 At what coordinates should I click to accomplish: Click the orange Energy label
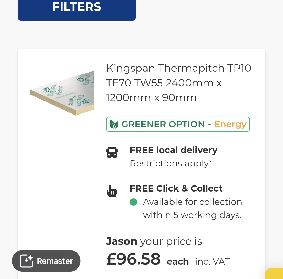pos(230,124)
